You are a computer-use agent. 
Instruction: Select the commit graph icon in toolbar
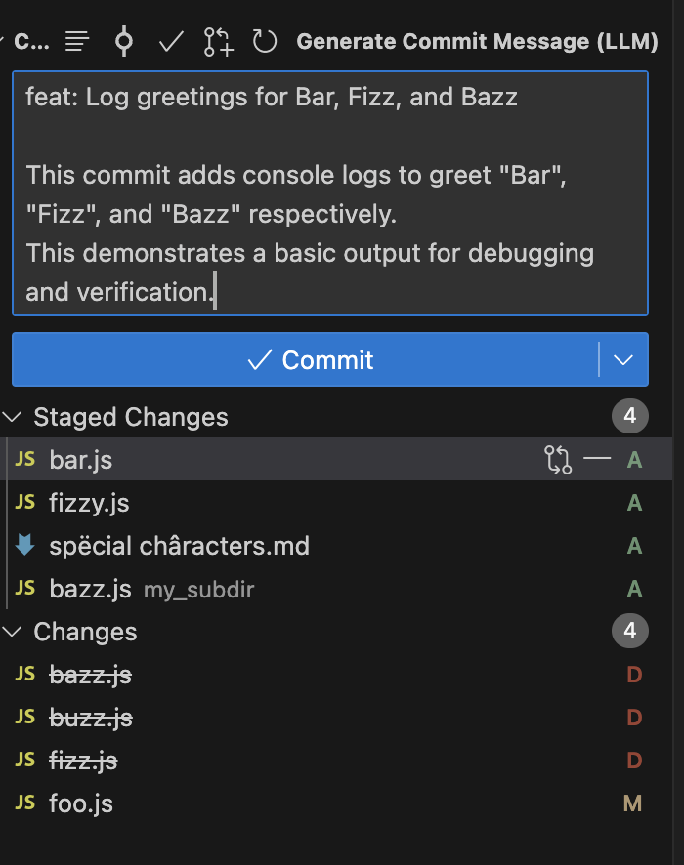pos(123,41)
